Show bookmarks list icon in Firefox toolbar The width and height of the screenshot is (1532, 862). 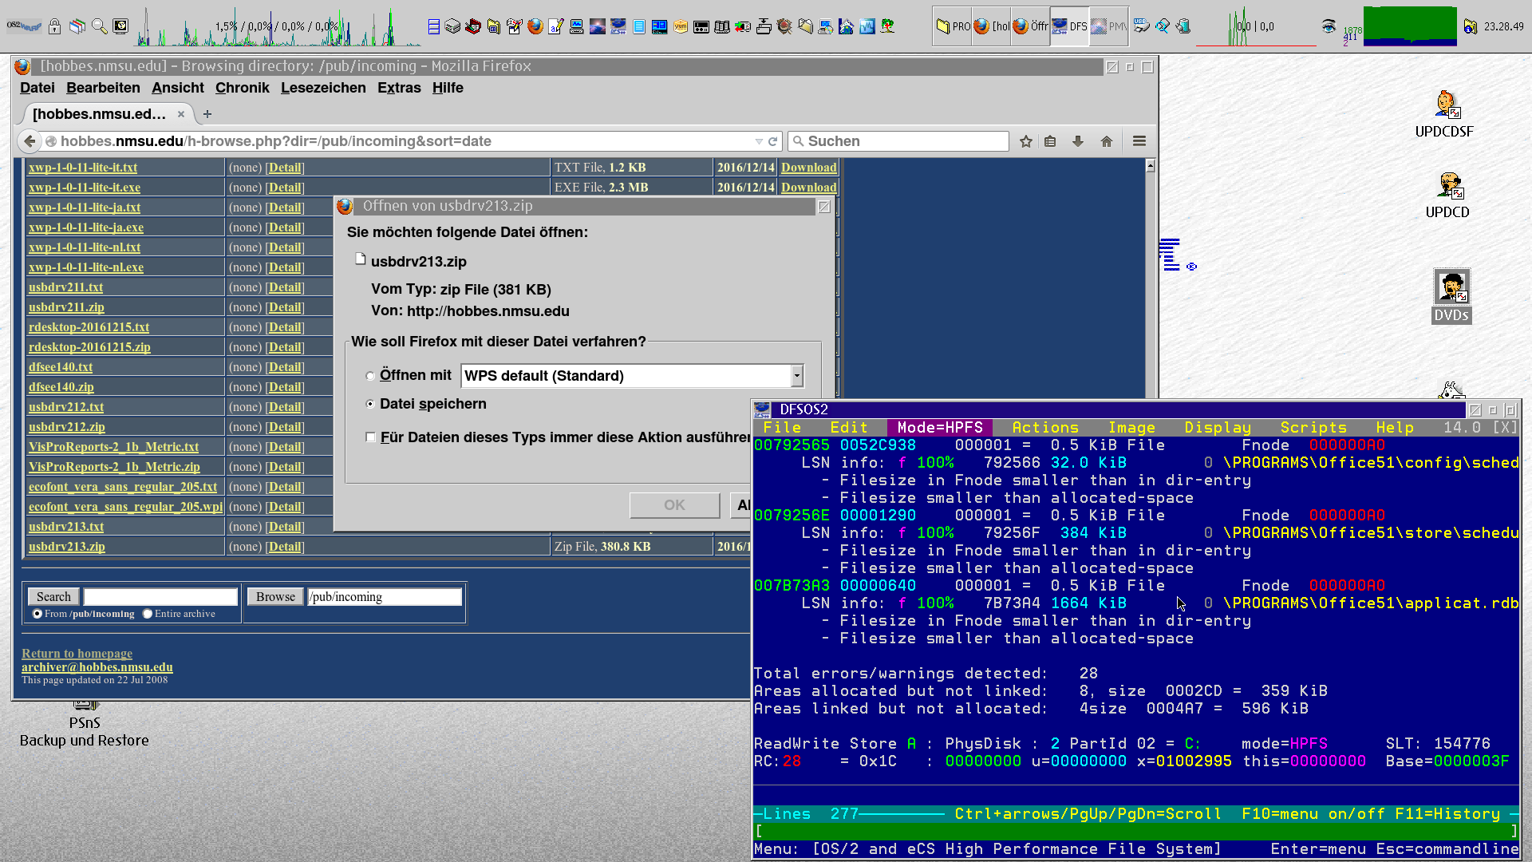[x=1050, y=141]
